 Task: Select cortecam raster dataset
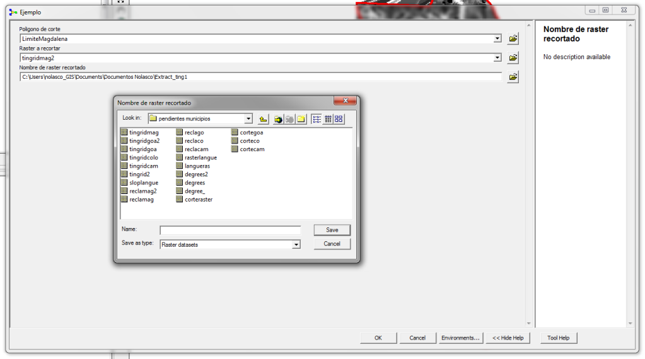coord(248,149)
